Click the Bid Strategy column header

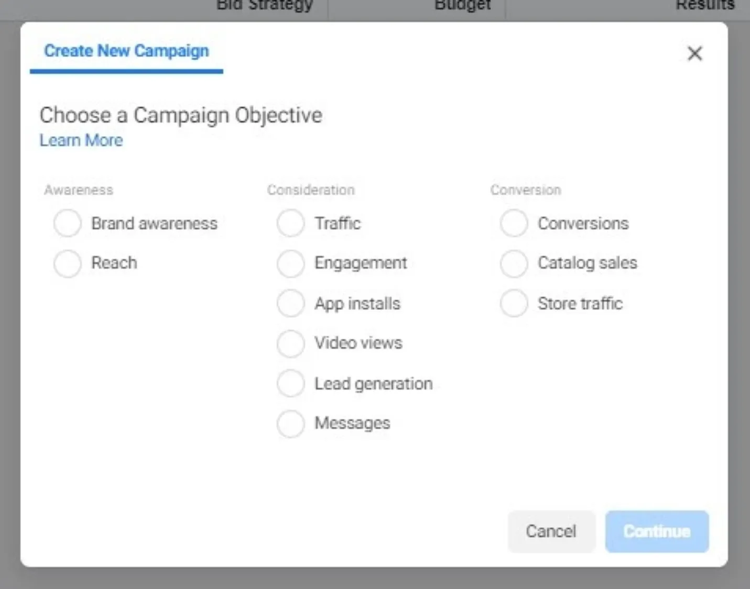(x=265, y=5)
